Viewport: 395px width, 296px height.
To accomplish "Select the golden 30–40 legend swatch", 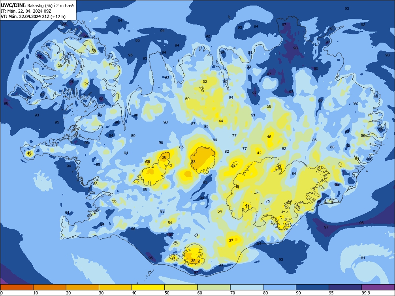I will tap(115, 287).
